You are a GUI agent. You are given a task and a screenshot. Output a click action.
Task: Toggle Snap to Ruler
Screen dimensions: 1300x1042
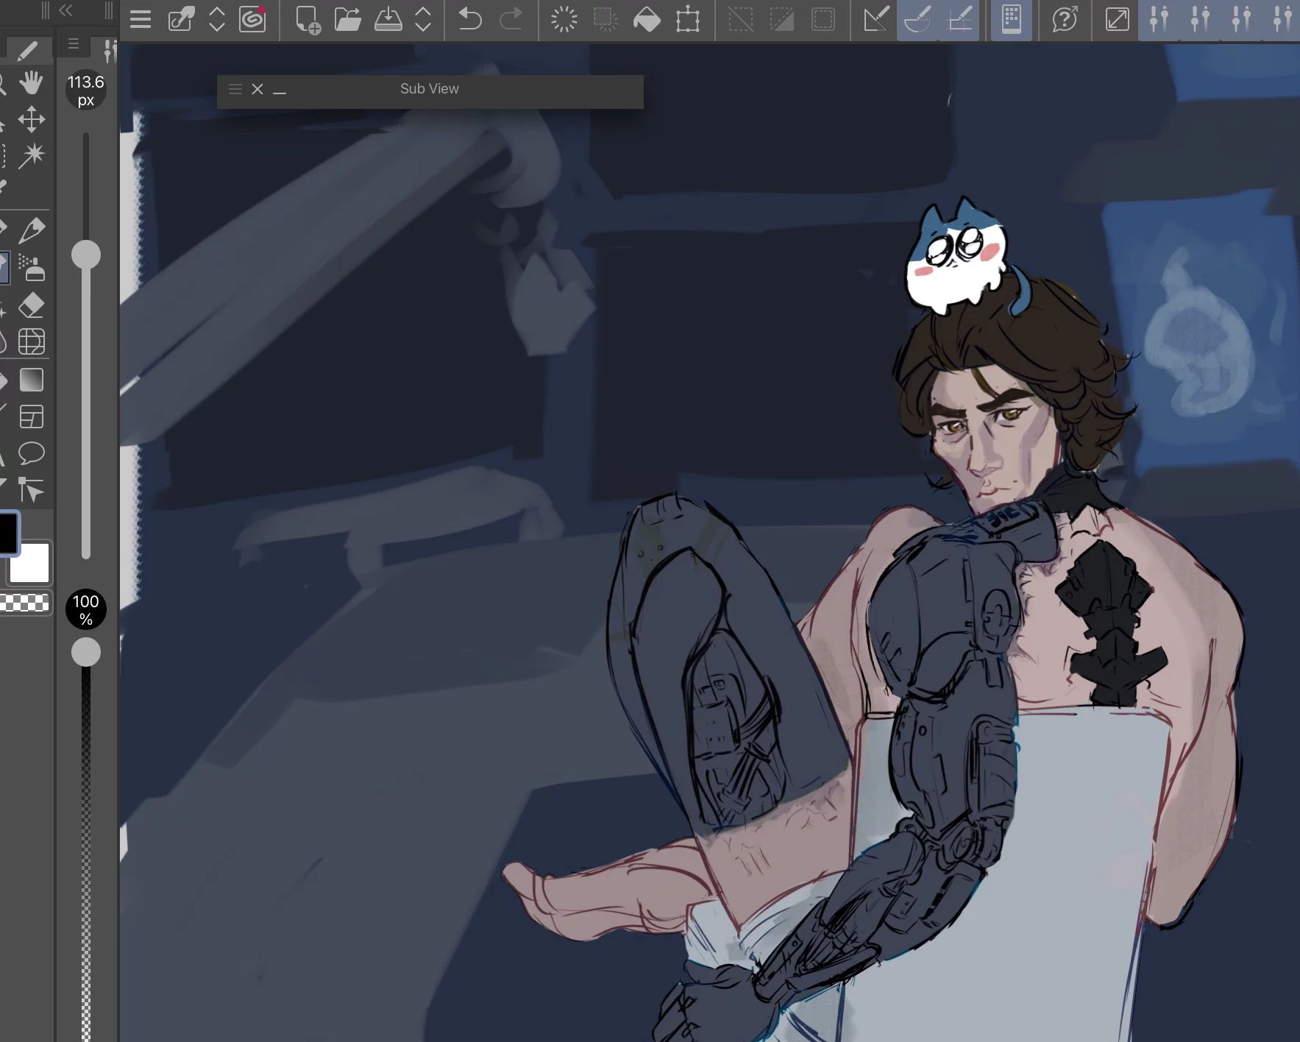click(x=875, y=19)
